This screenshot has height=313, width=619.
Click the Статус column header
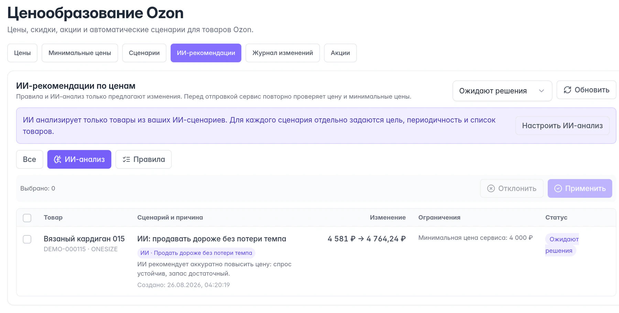(x=556, y=218)
